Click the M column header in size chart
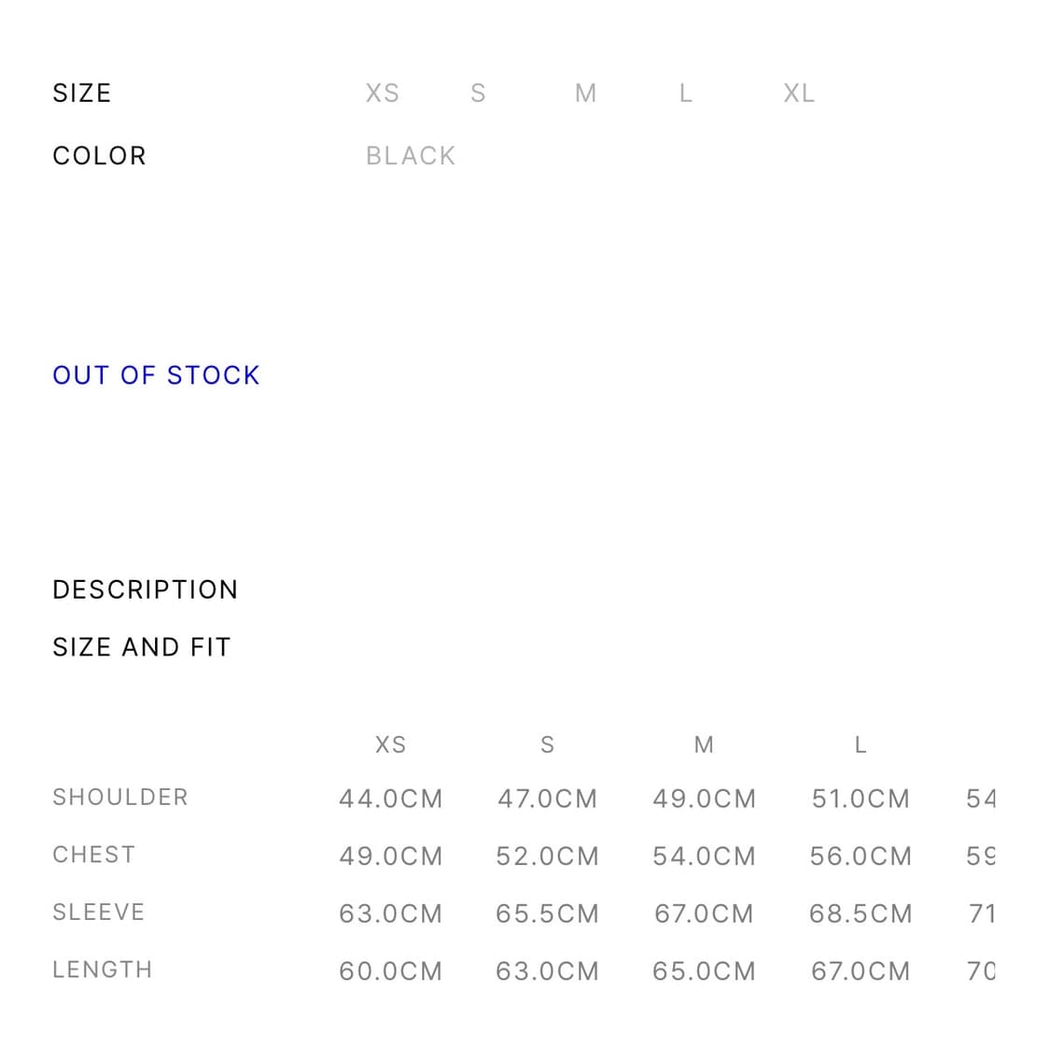The width and height of the screenshot is (1050, 1047). [704, 745]
